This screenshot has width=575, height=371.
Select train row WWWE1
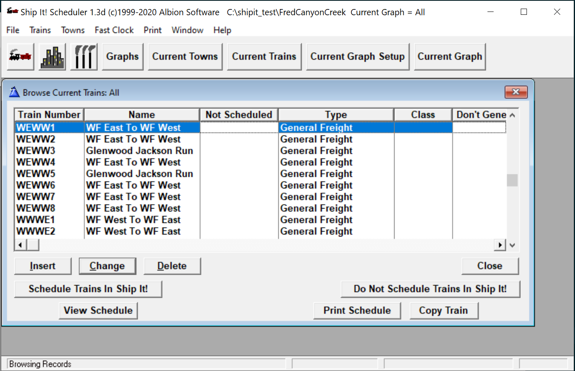(260, 220)
